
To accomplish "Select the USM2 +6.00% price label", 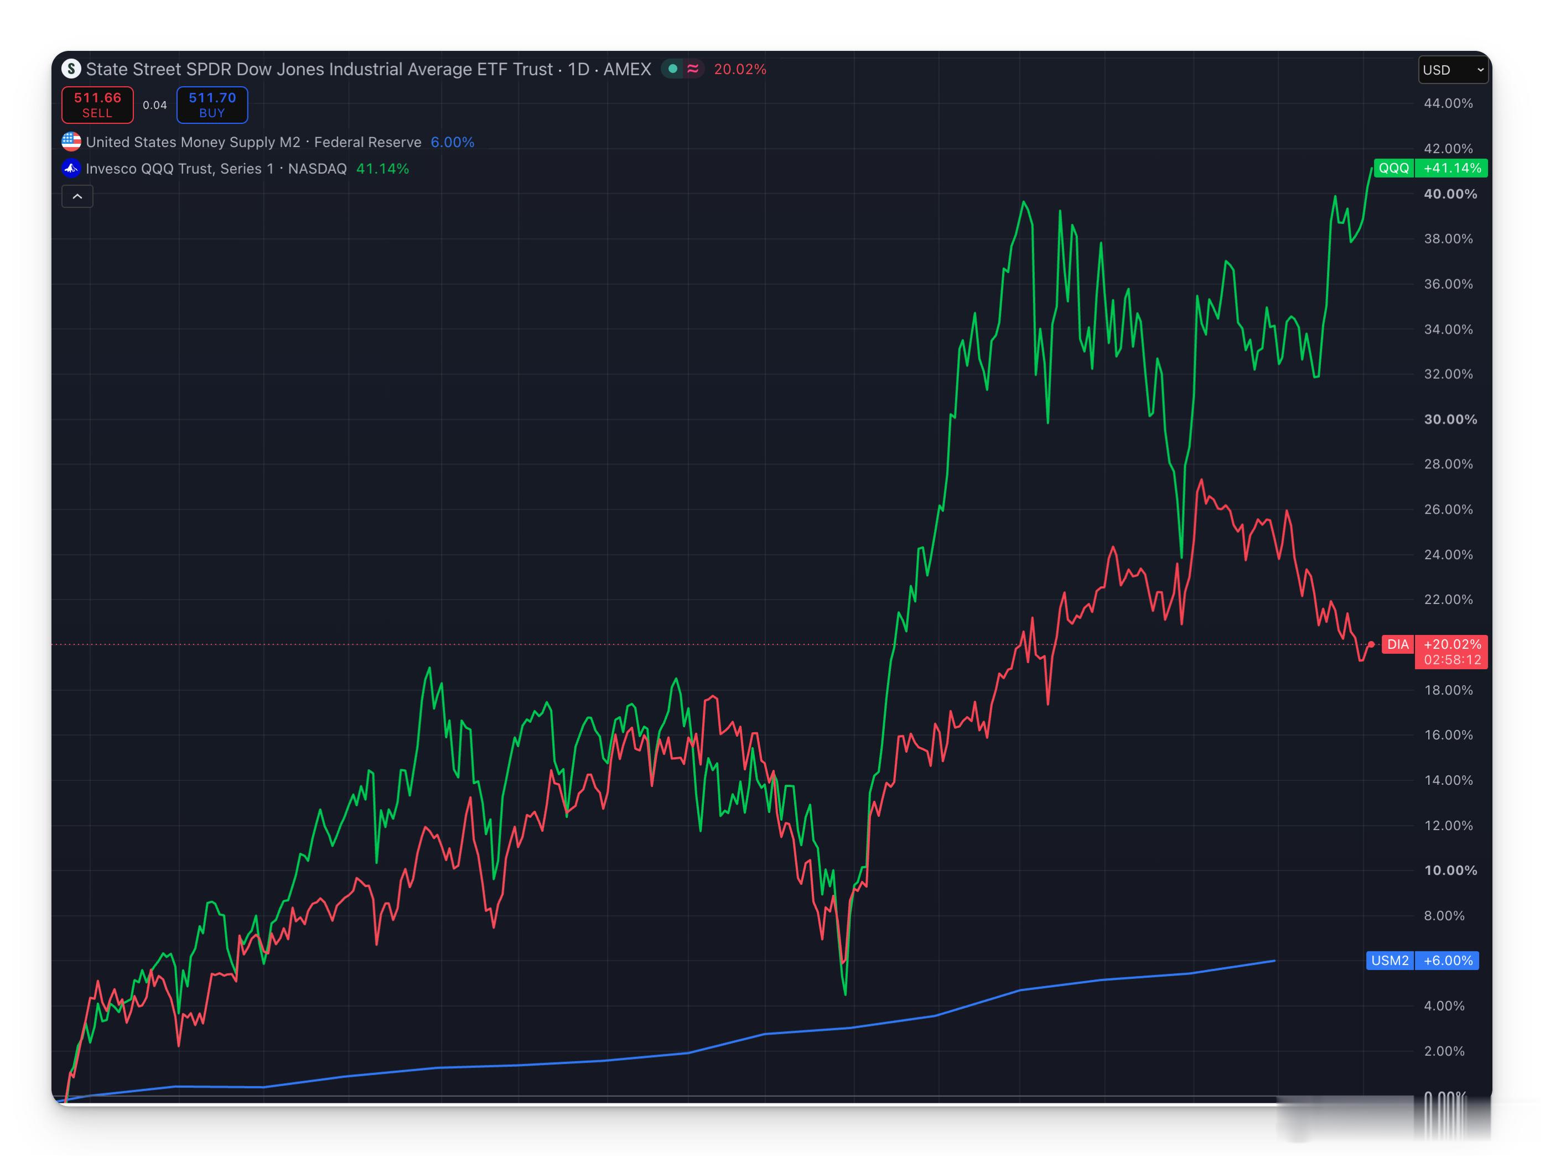I will (1422, 961).
